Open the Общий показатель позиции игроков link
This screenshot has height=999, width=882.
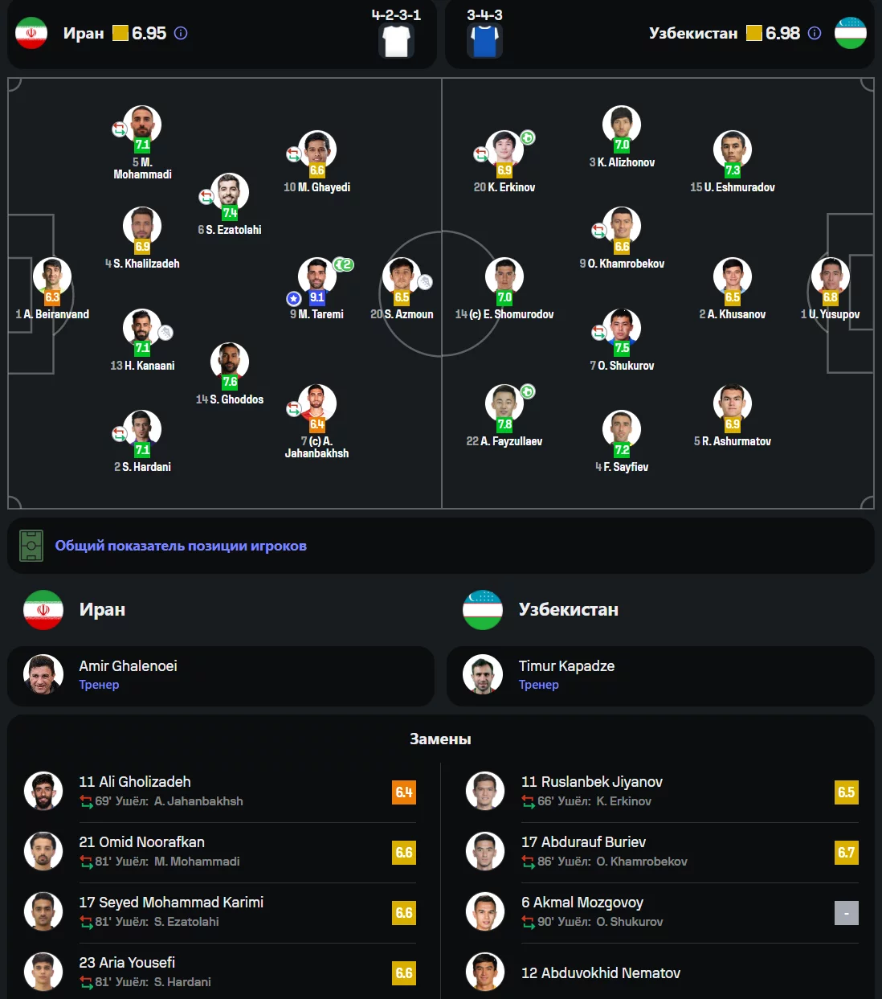click(181, 546)
